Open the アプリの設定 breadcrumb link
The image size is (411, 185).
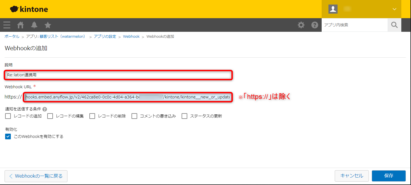point(105,37)
